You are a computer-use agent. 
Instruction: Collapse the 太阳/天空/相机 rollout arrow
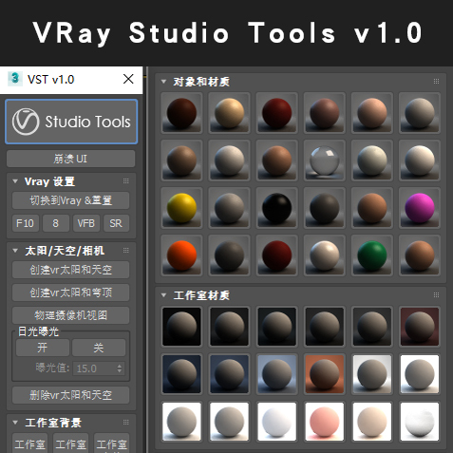(15, 251)
